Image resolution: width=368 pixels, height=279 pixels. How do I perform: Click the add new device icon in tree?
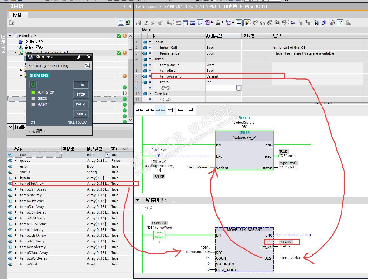tap(21, 42)
